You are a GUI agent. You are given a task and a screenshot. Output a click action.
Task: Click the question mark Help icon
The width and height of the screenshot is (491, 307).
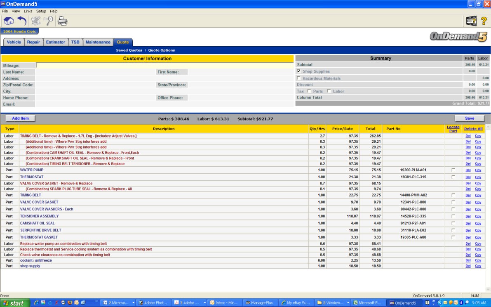[x=484, y=21]
